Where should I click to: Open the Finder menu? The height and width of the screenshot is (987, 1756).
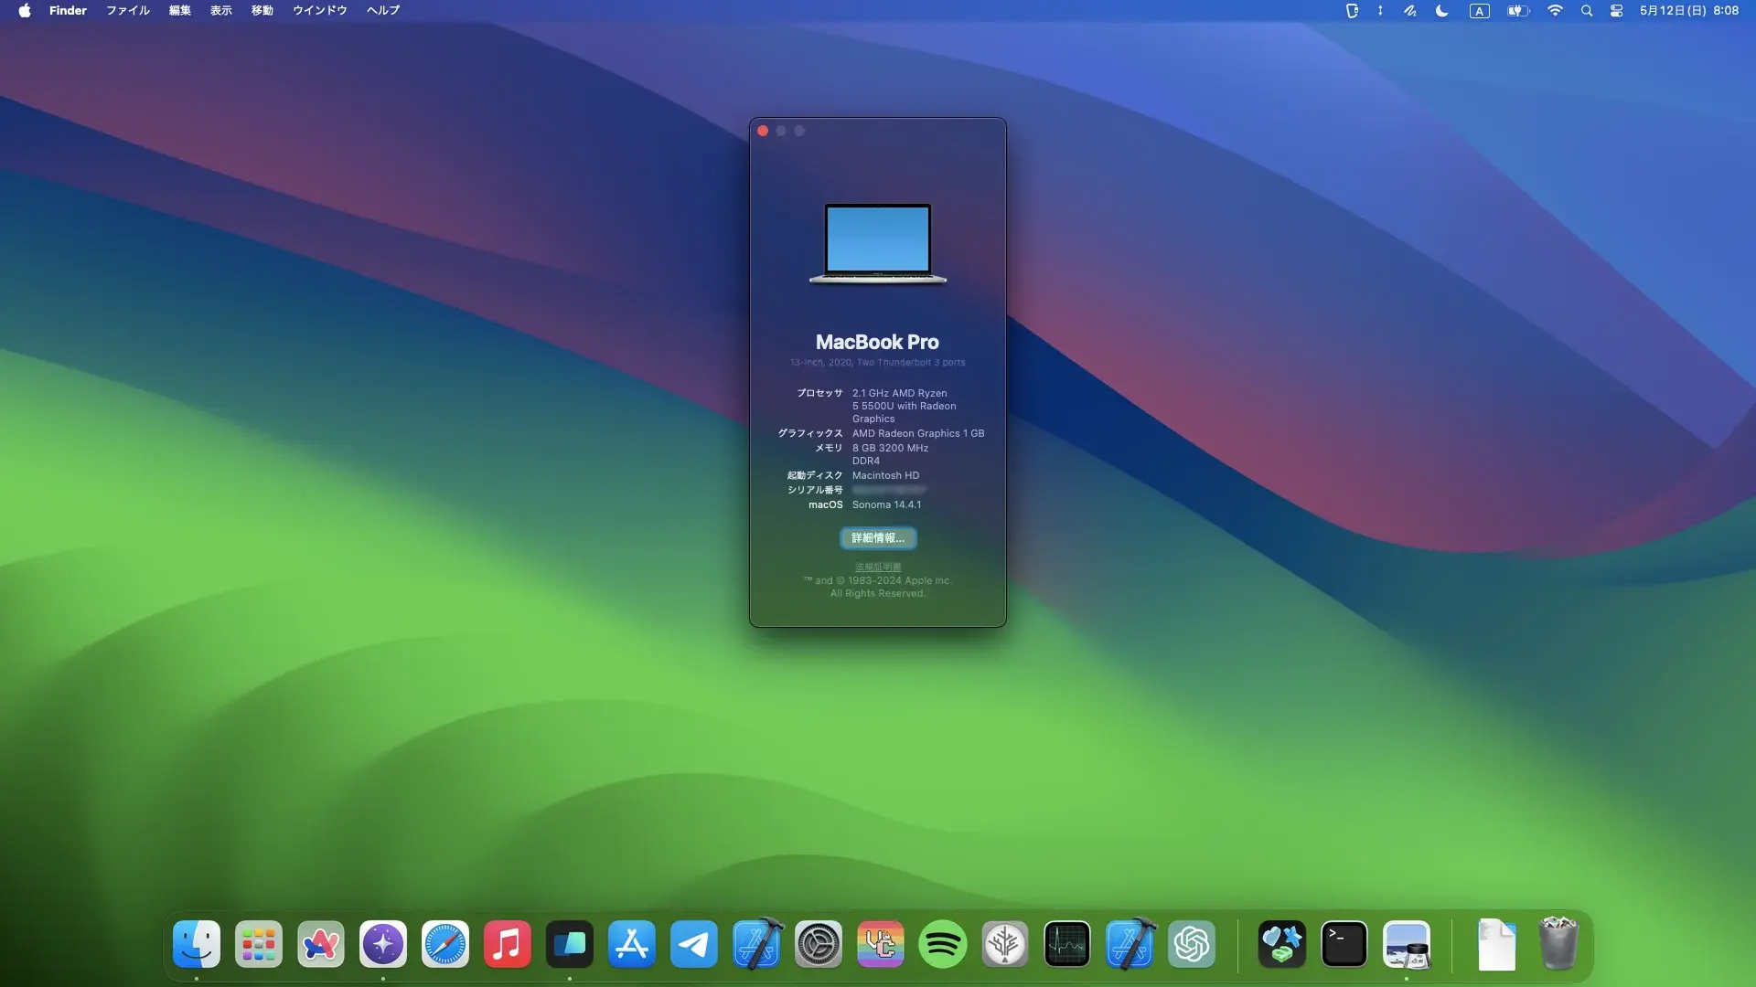(68, 11)
